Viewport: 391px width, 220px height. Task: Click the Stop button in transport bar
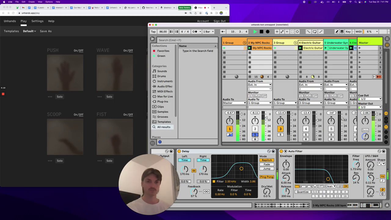[261, 31]
